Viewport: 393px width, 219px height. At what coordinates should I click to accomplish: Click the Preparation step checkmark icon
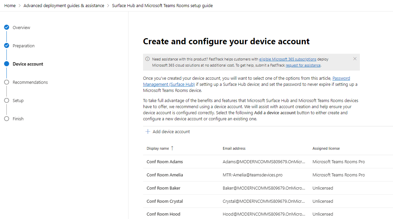6,46
